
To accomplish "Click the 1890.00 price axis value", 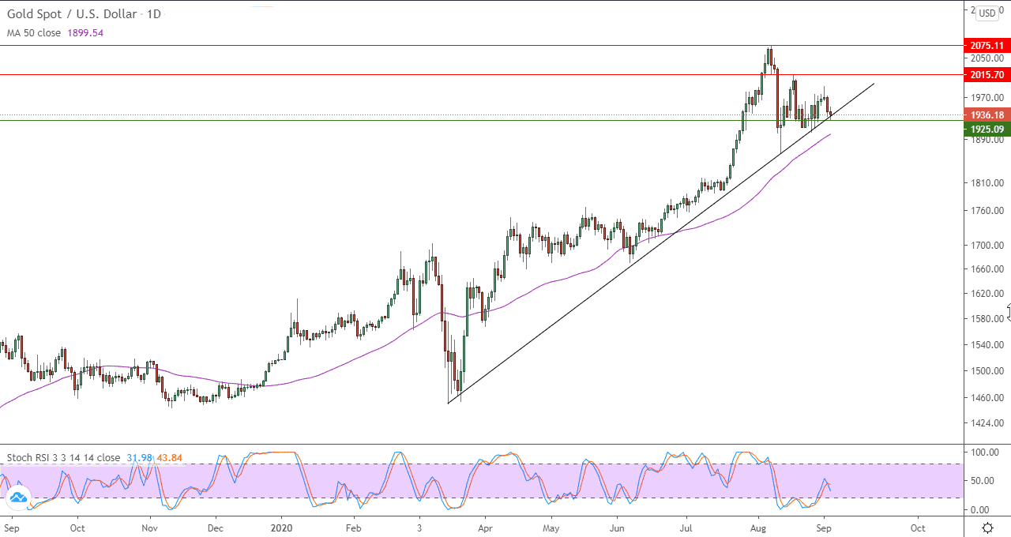I will pyautogui.click(x=987, y=140).
